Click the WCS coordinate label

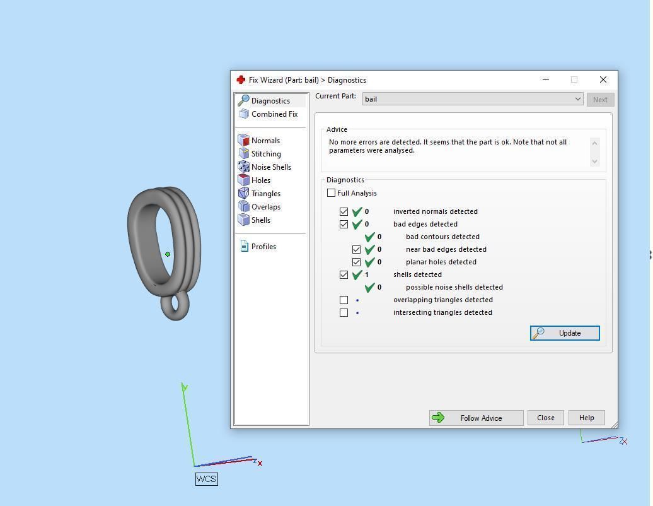(207, 479)
